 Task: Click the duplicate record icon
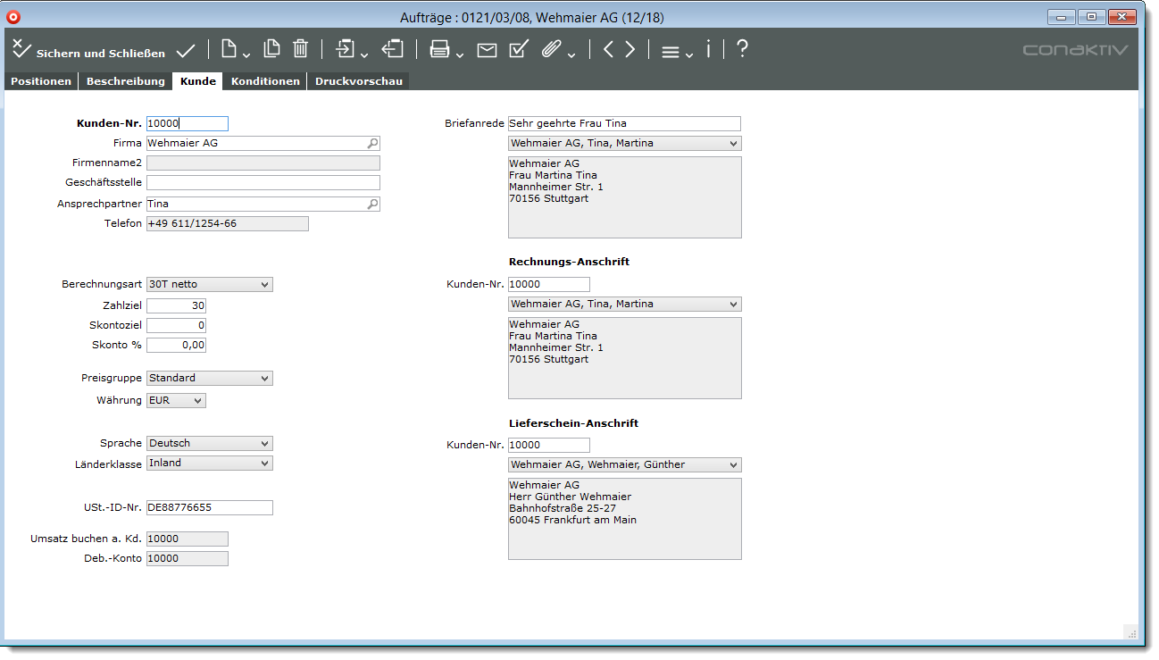click(x=271, y=50)
